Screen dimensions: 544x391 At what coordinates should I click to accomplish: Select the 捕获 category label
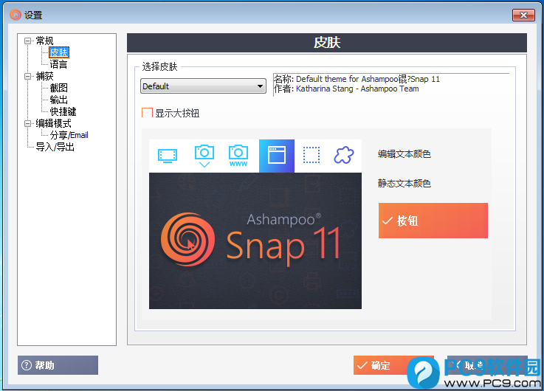click(x=44, y=76)
